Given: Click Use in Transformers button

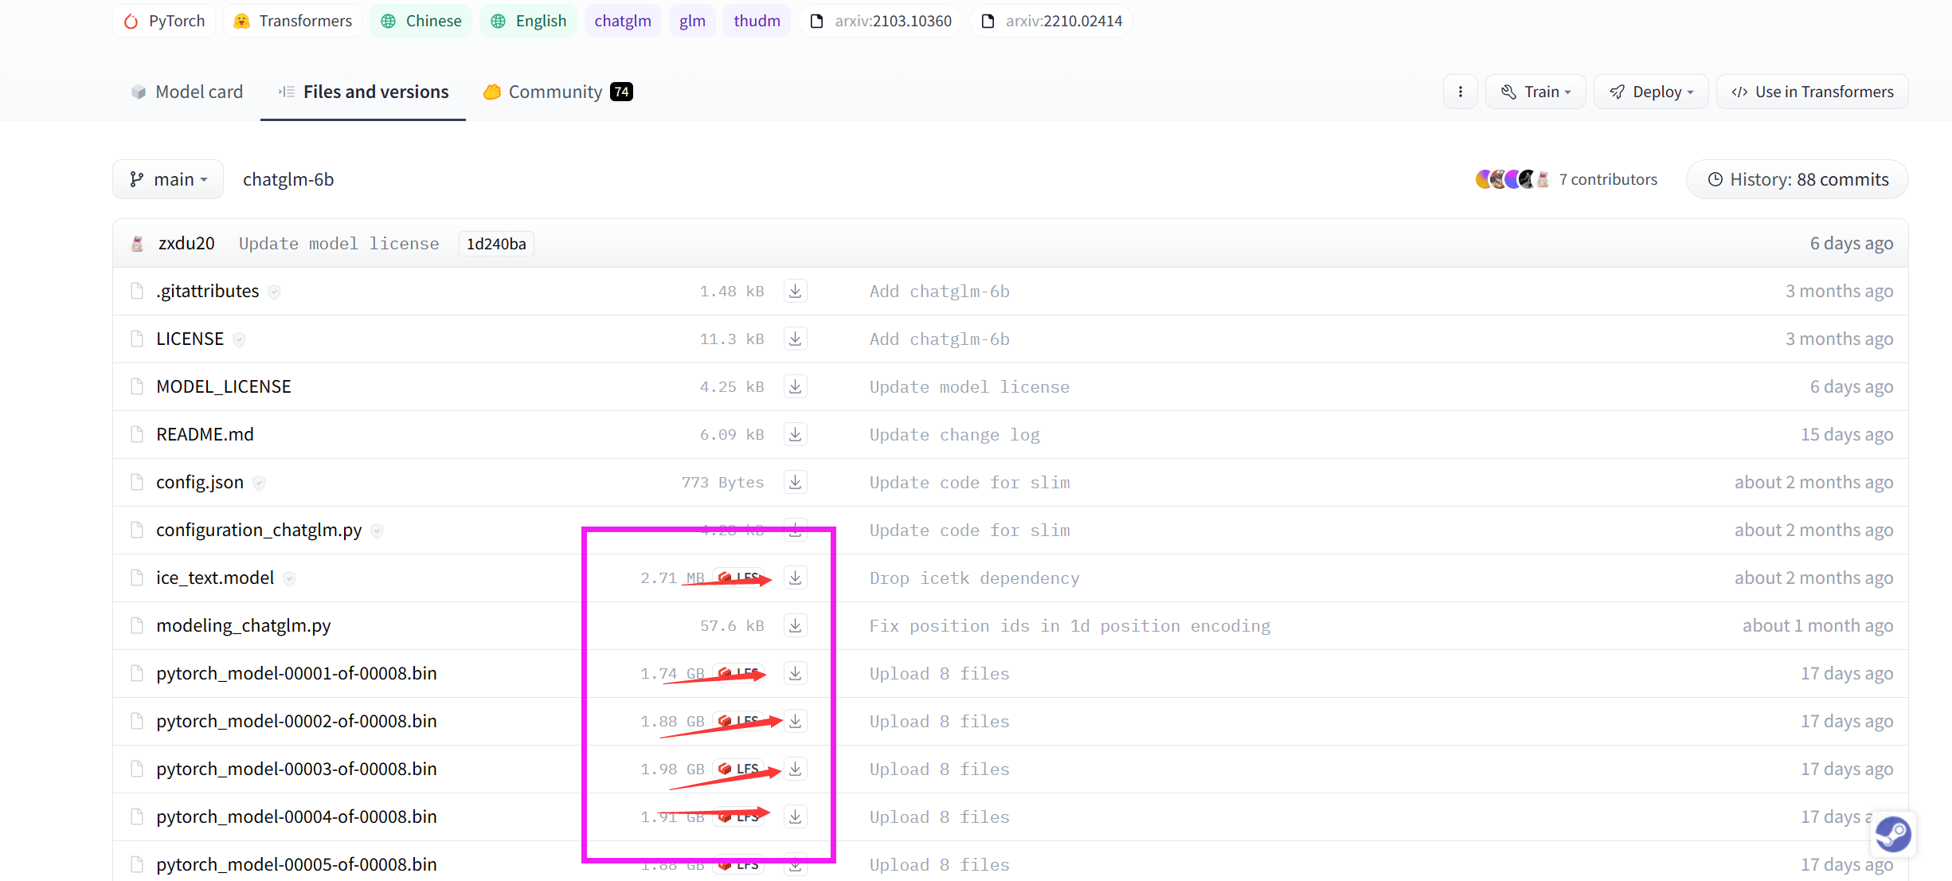Looking at the screenshot, I should [x=1812, y=92].
